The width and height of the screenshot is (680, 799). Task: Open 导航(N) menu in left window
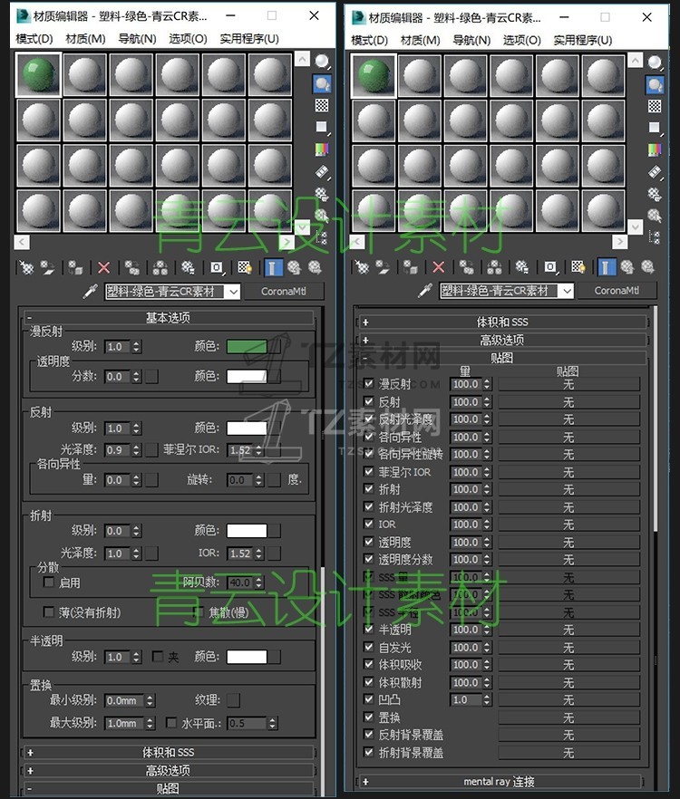point(137,39)
